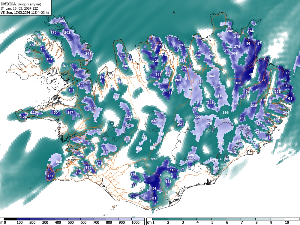Viewport: 300px width, 225px height.
Task: Click the low visibility value 87
Action: click(x=259, y=43)
